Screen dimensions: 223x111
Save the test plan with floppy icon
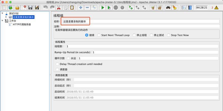(30, 7)
